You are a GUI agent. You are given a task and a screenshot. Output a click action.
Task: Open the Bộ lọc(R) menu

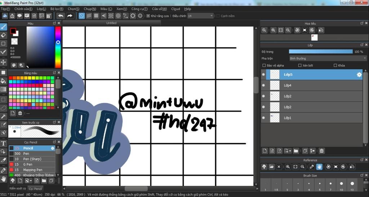(57, 9)
